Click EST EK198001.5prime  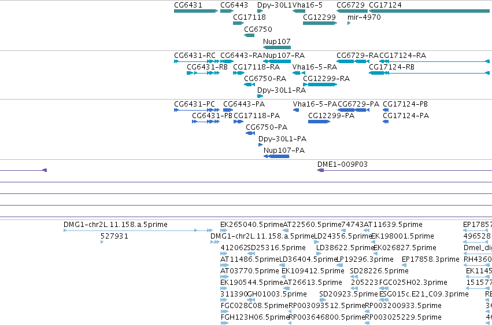click(x=402, y=236)
